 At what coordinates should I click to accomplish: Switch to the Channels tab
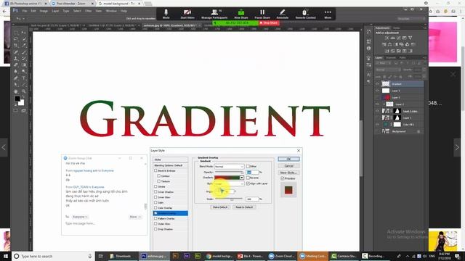click(391, 58)
